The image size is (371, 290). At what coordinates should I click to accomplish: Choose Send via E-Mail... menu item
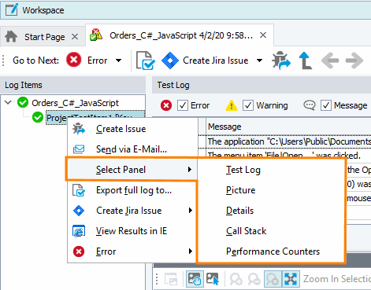132,149
